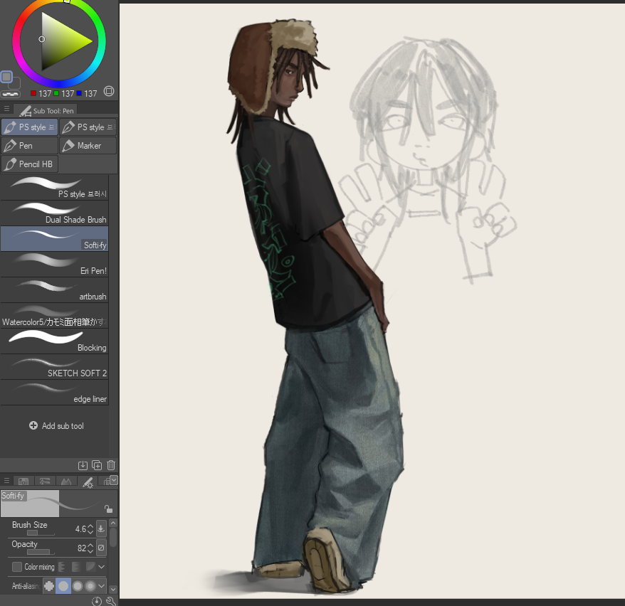Switch to the second PS style tab

pos(88,127)
